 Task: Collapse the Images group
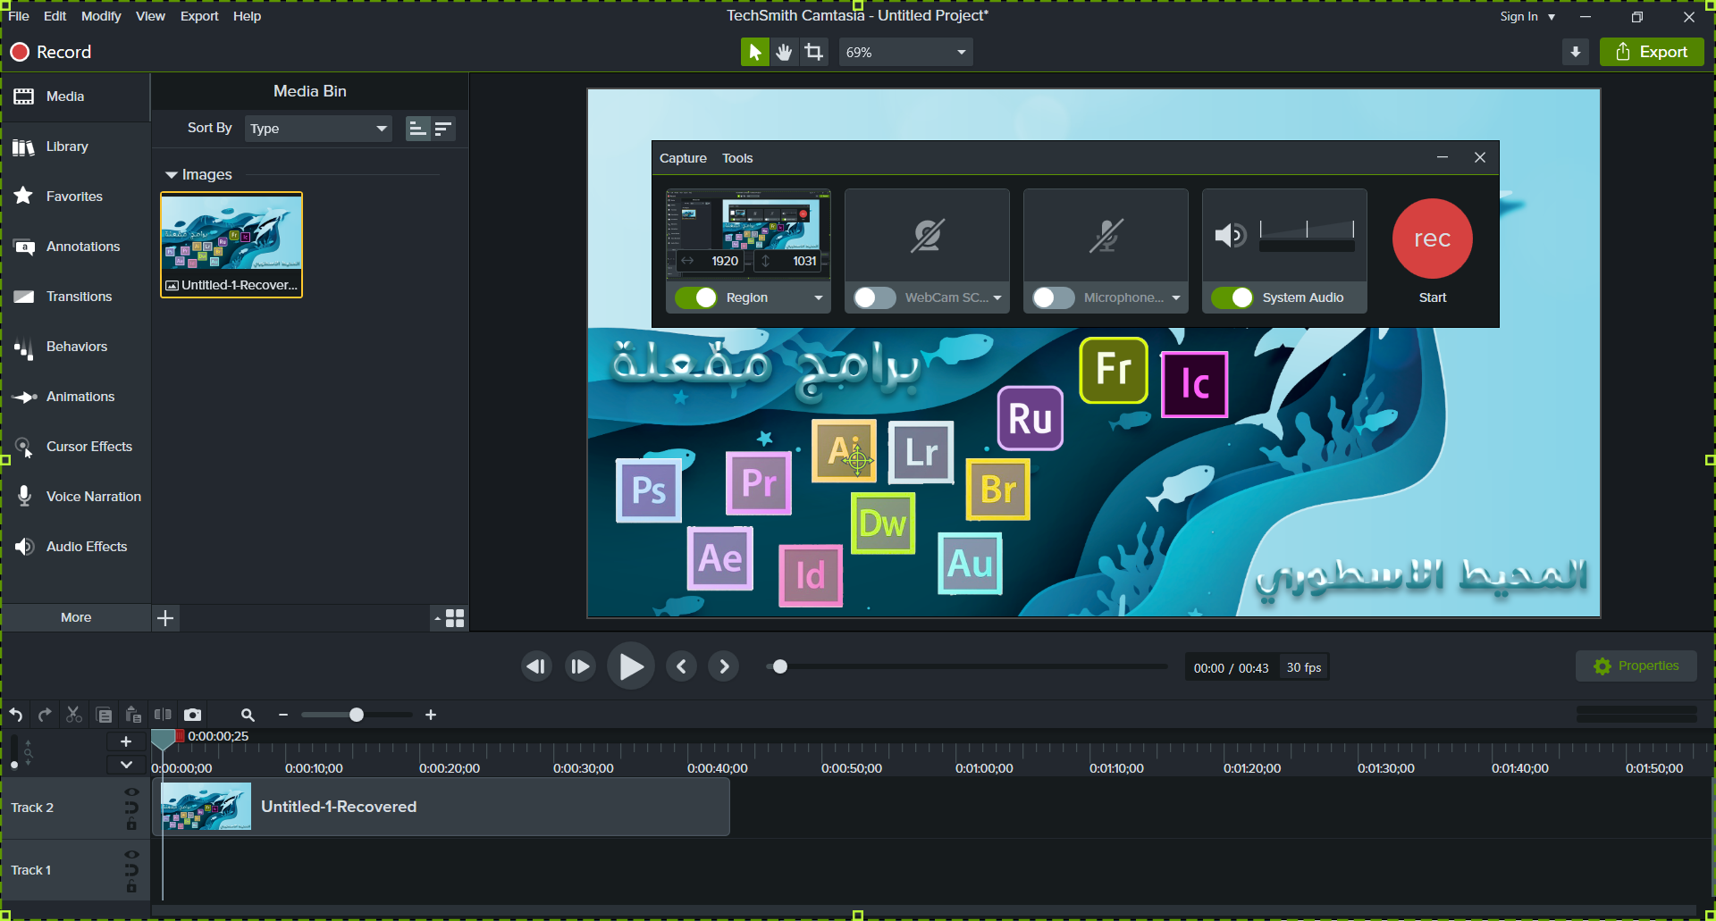tap(171, 175)
